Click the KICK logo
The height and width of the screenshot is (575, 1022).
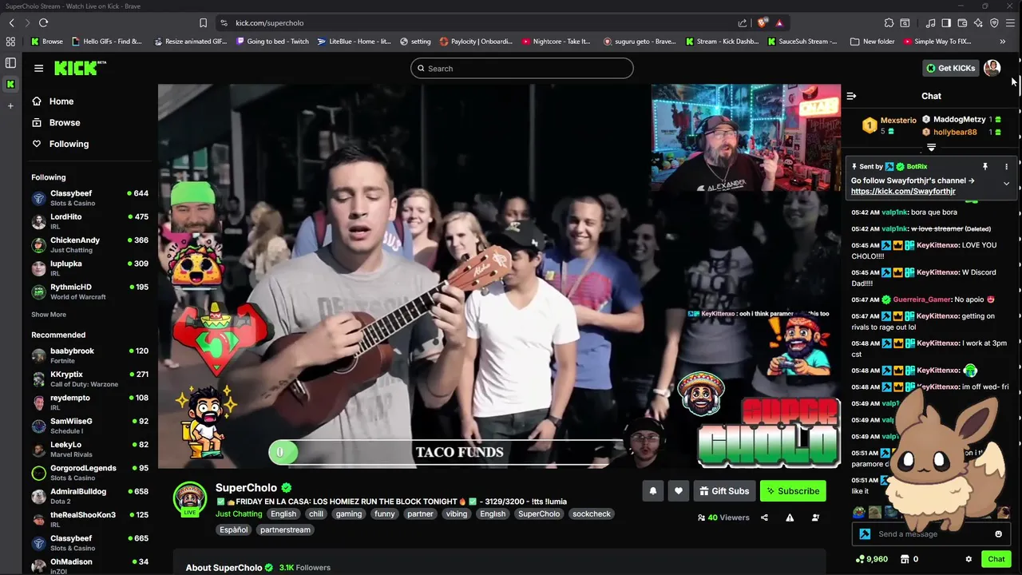[79, 68]
